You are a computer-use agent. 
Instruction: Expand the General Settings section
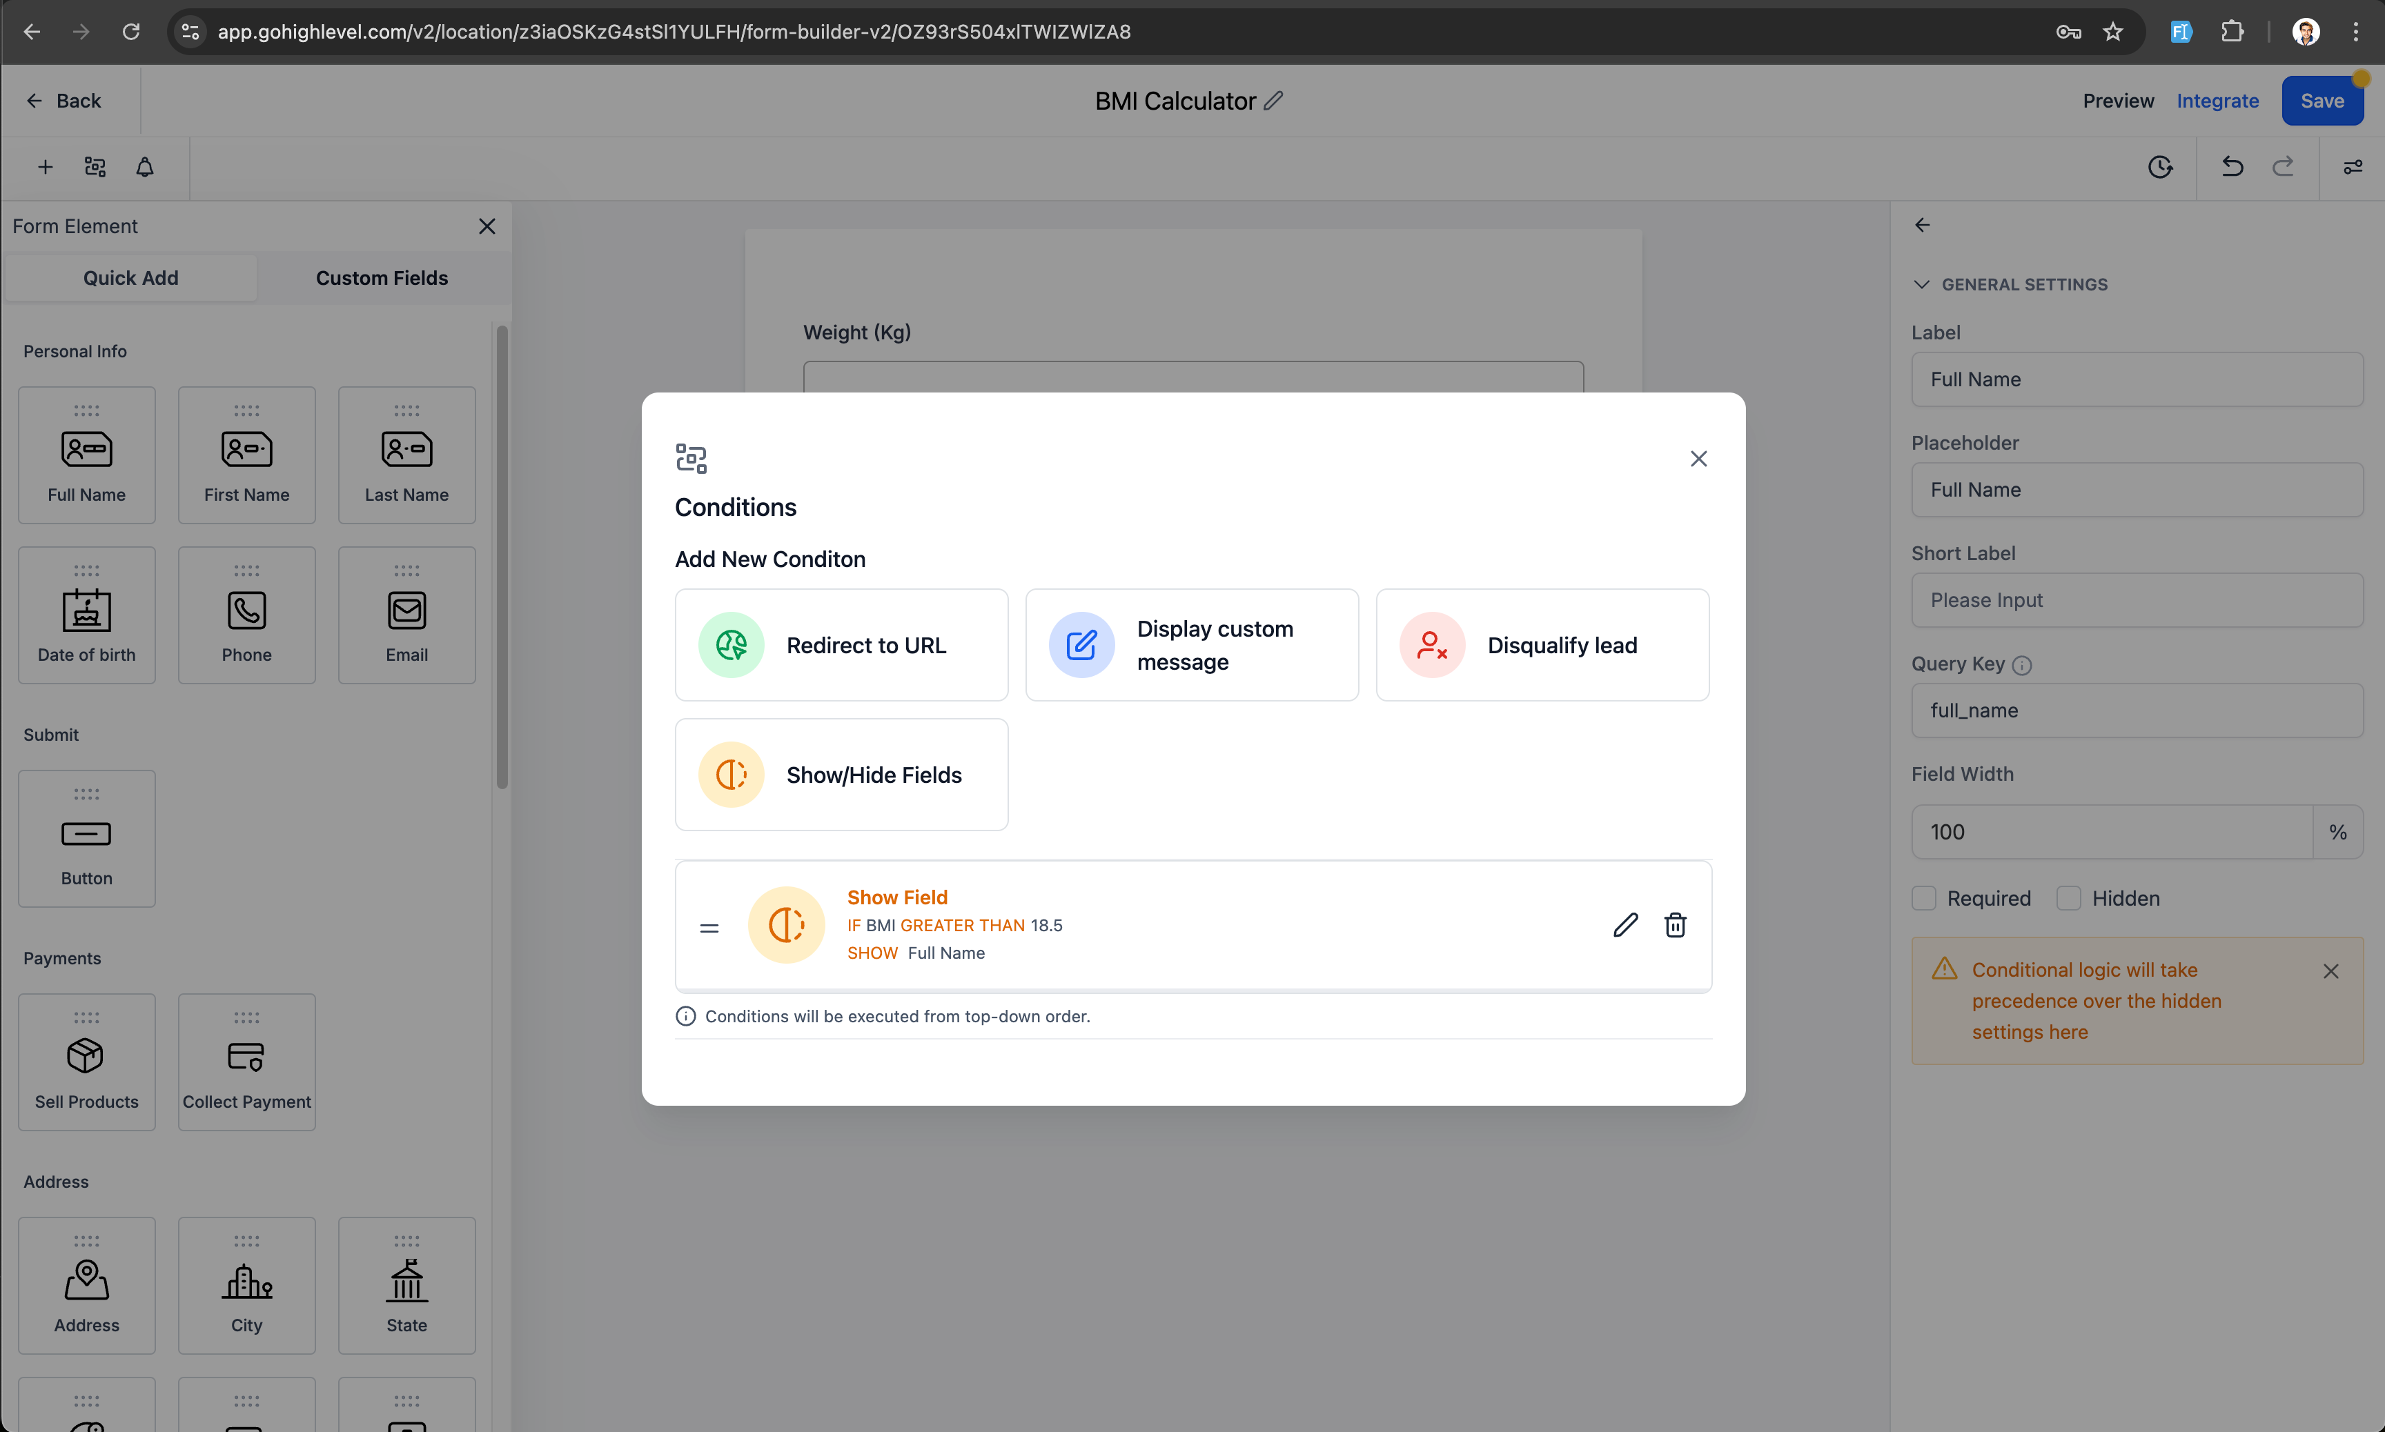tap(1920, 284)
